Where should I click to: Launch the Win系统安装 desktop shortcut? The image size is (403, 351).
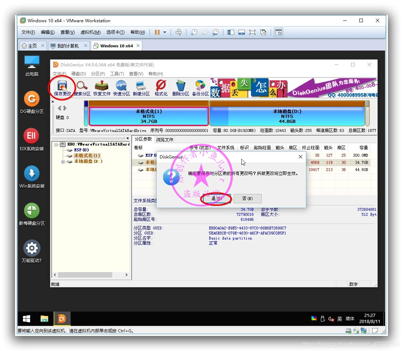pyautogui.click(x=32, y=177)
